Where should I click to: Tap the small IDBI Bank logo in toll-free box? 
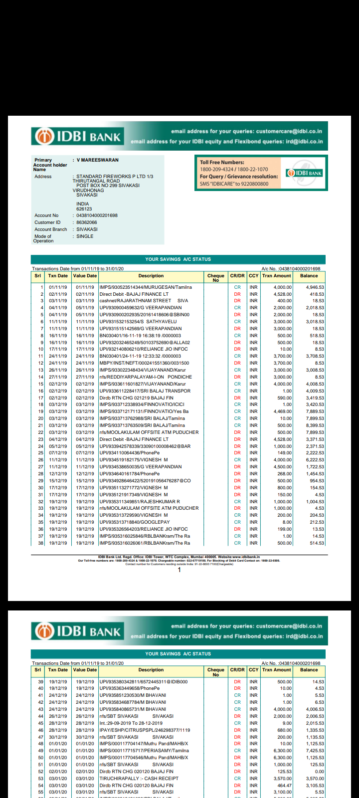pyautogui.click(x=304, y=173)
